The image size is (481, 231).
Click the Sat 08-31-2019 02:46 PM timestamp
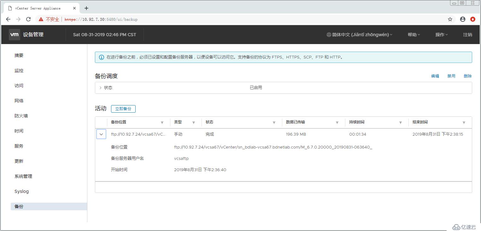coord(104,35)
